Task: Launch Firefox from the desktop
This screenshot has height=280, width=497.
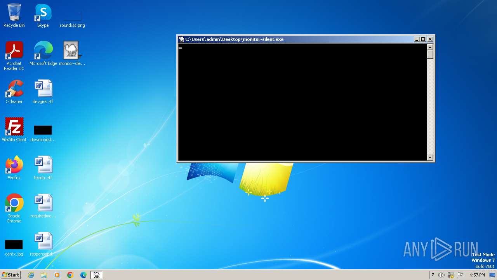Action: point(14,168)
